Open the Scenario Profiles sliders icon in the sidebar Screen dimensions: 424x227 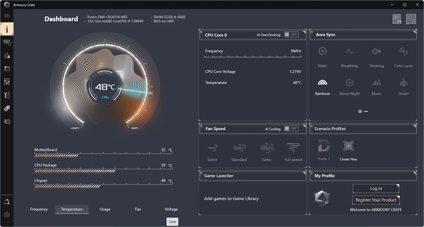(x=7, y=82)
